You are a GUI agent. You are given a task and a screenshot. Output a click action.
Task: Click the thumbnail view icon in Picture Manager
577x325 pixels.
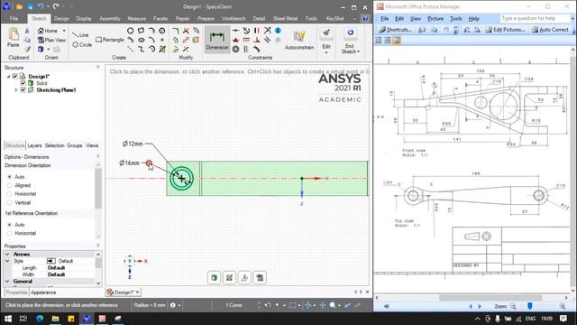379,40
